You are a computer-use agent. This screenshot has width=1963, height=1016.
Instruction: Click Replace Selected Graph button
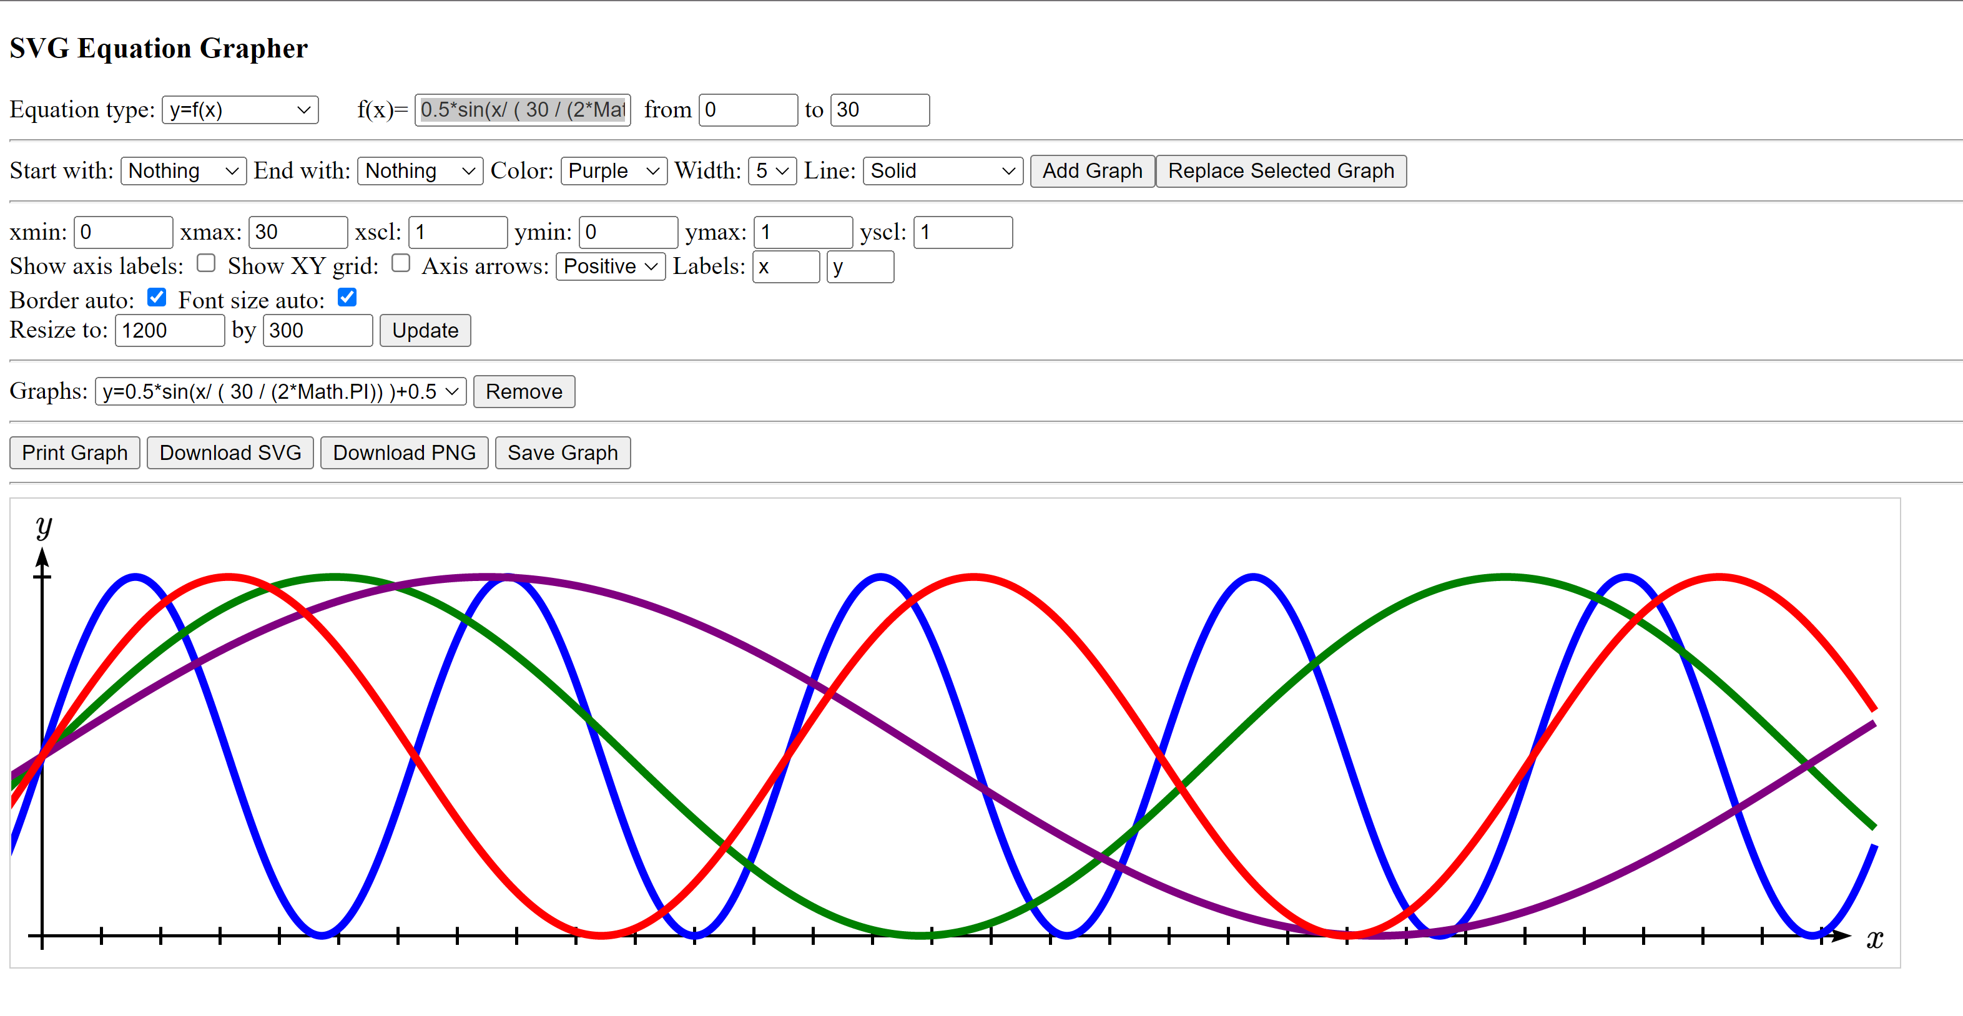pyautogui.click(x=1281, y=170)
